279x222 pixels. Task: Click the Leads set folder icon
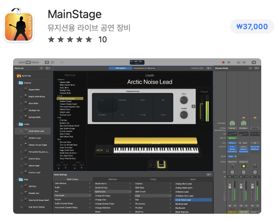point(21,124)
